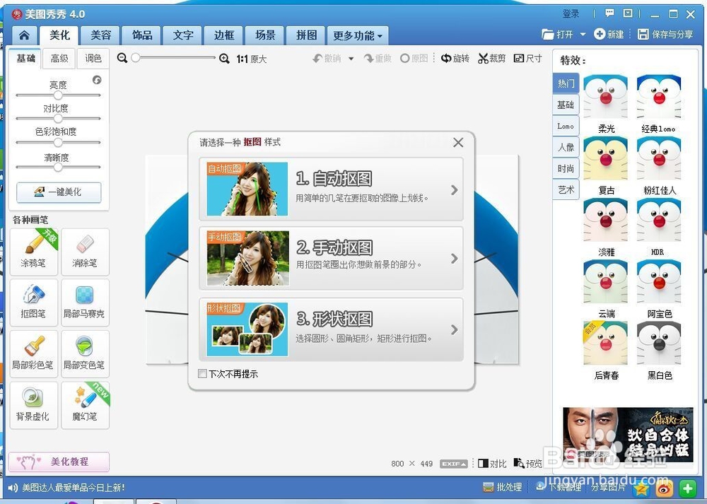This screenshot has width=707, height=504.
Task: Click 保存与分享 save and share
Action: tap(665, 34)
